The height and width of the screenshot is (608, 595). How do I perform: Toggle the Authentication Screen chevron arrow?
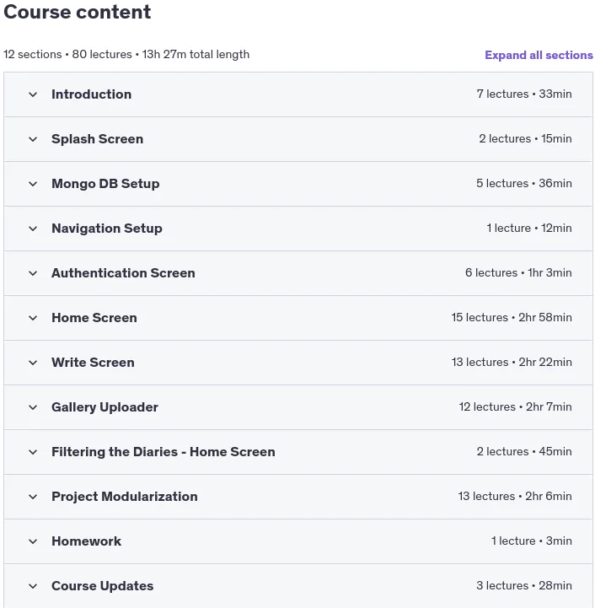[x=33, y=273]
